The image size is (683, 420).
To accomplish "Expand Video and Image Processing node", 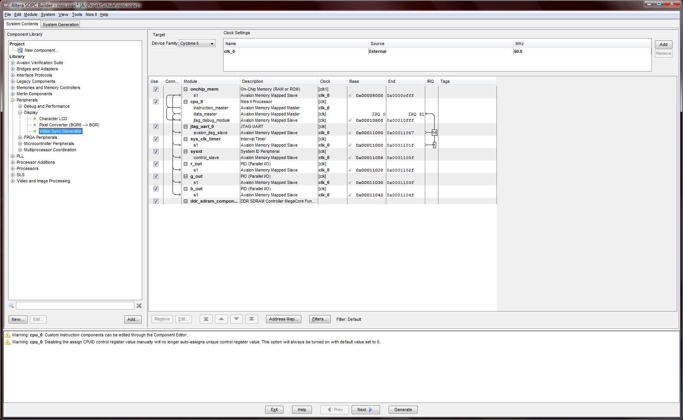I will pos(13,181).
